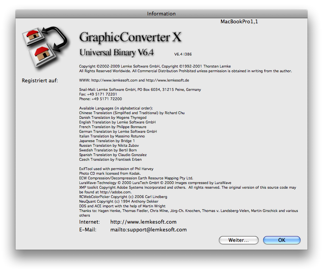Click the GraphicConverter X title text
The height and width of the screenshot is (271, 323).
[x=130, y=37]
